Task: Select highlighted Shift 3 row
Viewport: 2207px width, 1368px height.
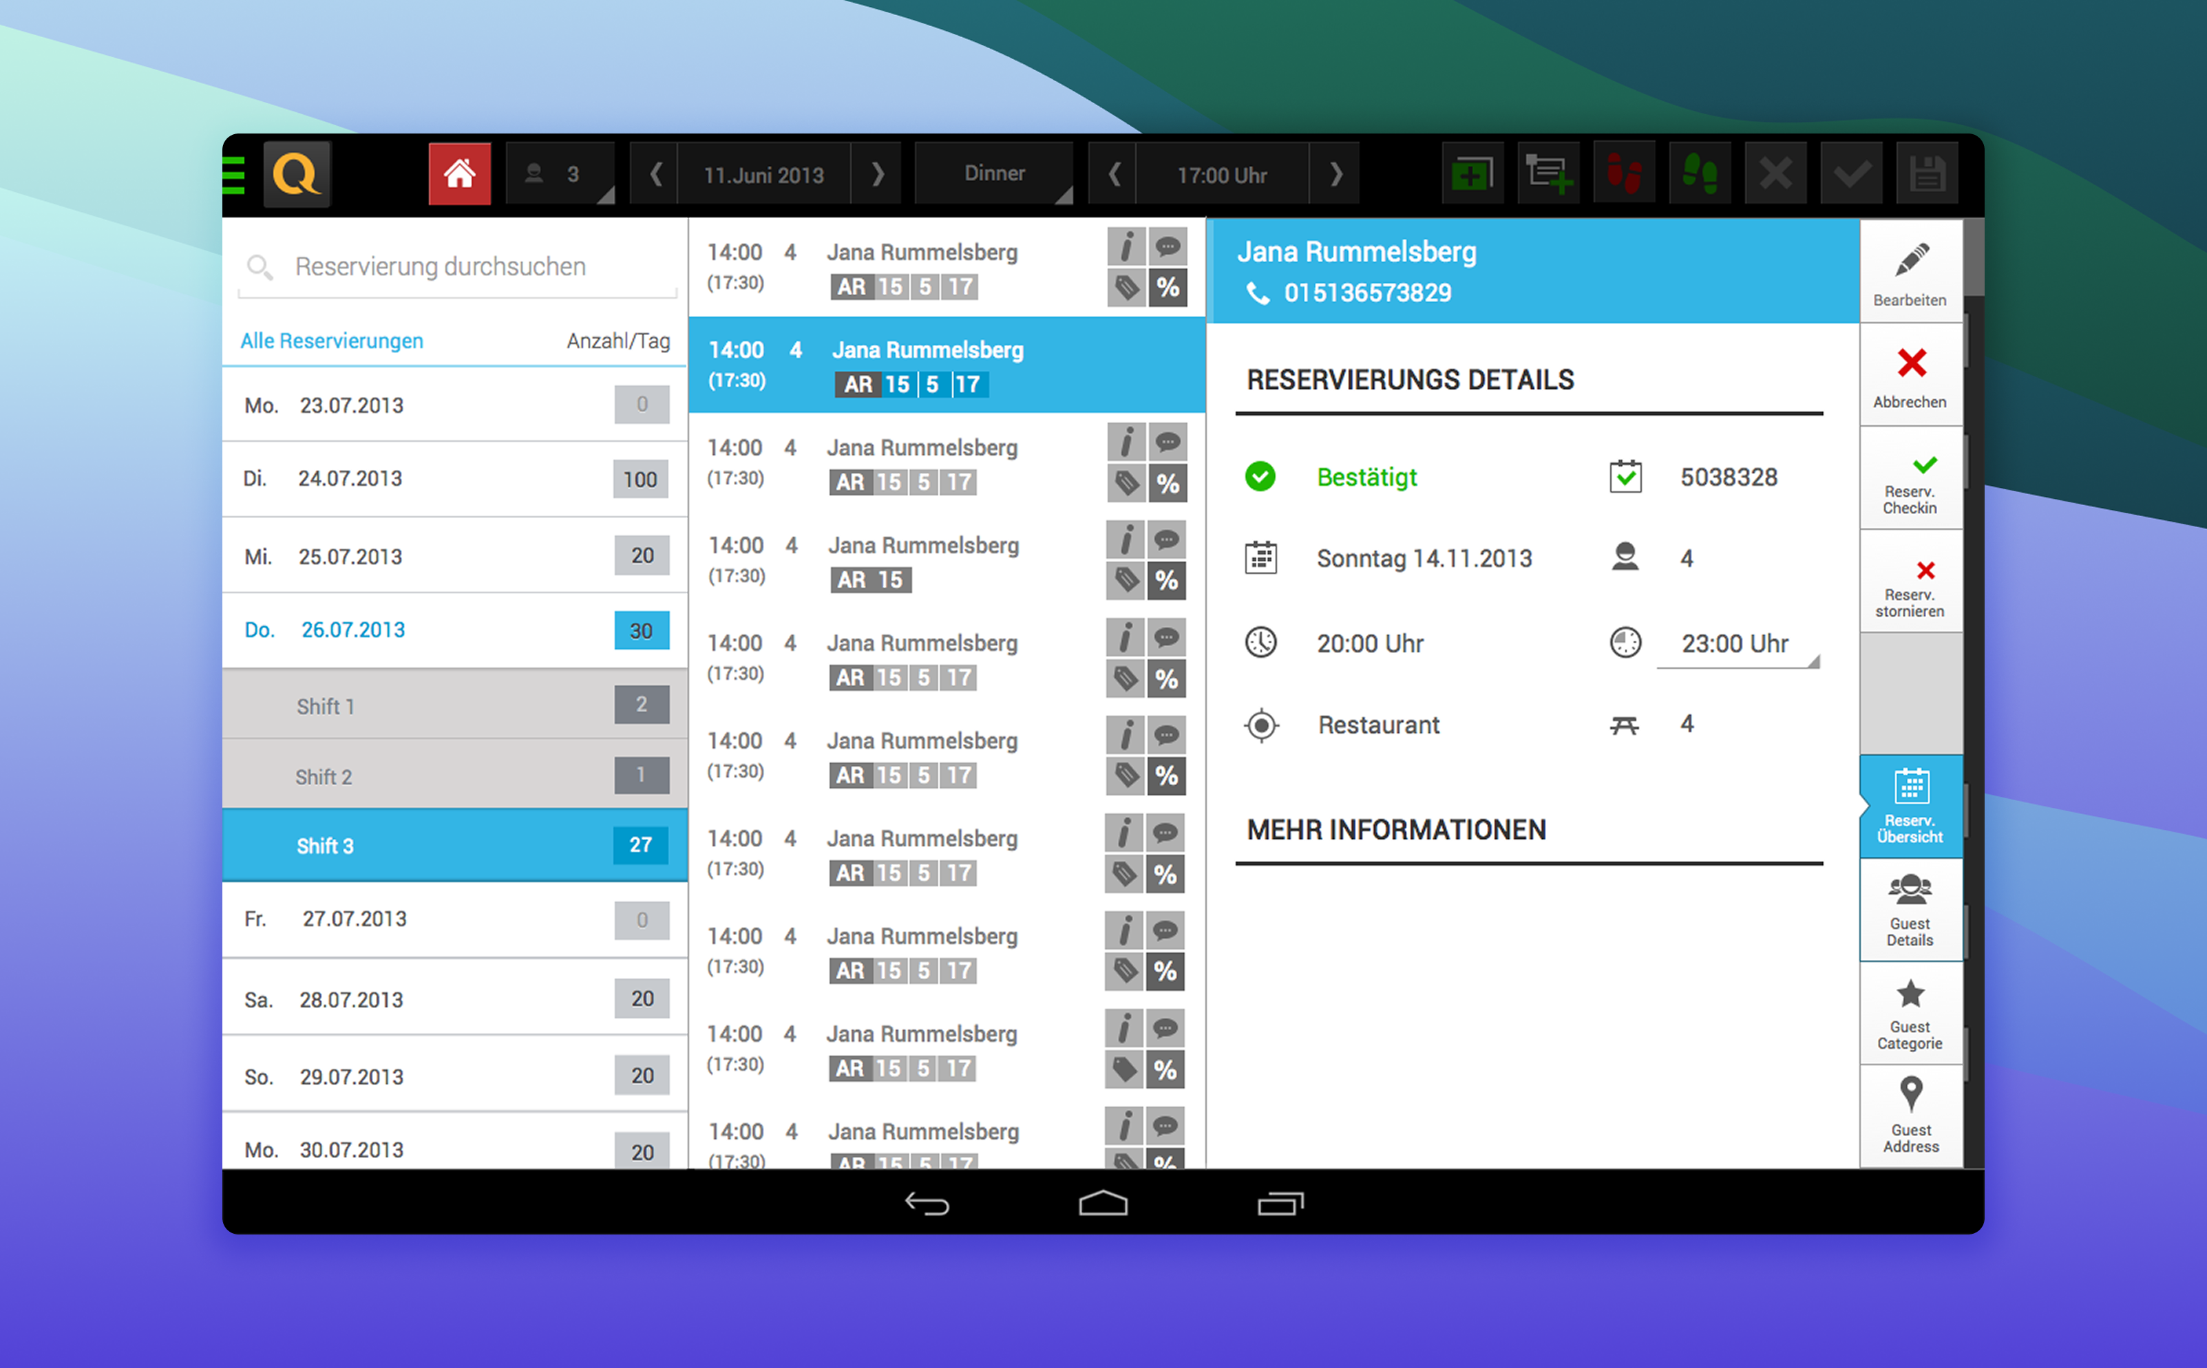Action: (455, 845)
